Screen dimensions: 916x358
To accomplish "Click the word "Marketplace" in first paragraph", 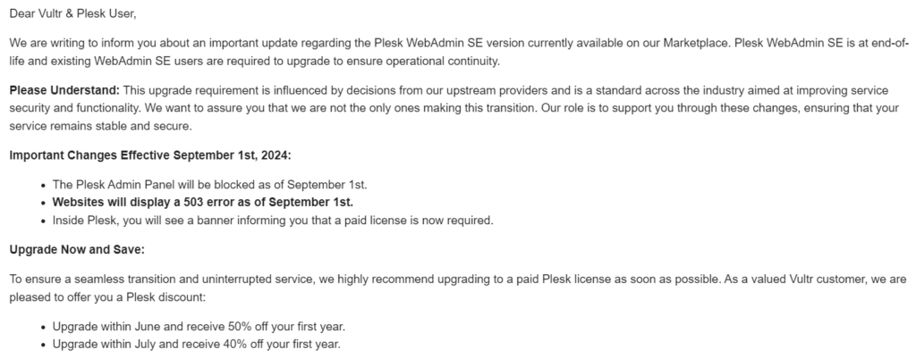I will pos(696,43).
